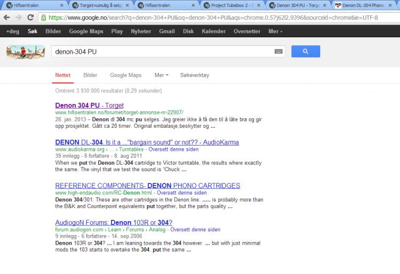Click the browser forward arrow
This screenshot has width=400, height=274.
click(x=19, y=18)
